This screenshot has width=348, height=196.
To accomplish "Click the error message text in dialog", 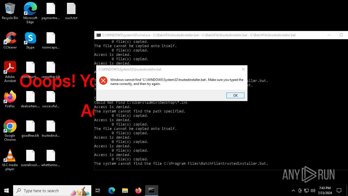I will click(177, 82).
